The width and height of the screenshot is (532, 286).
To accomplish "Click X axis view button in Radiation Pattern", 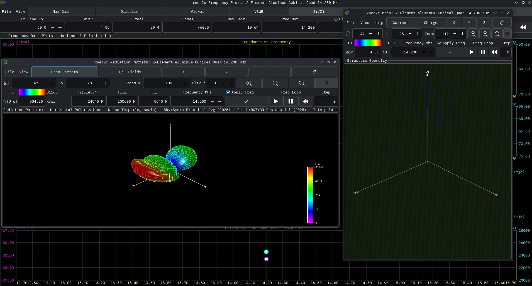I will tap(183, 72).
